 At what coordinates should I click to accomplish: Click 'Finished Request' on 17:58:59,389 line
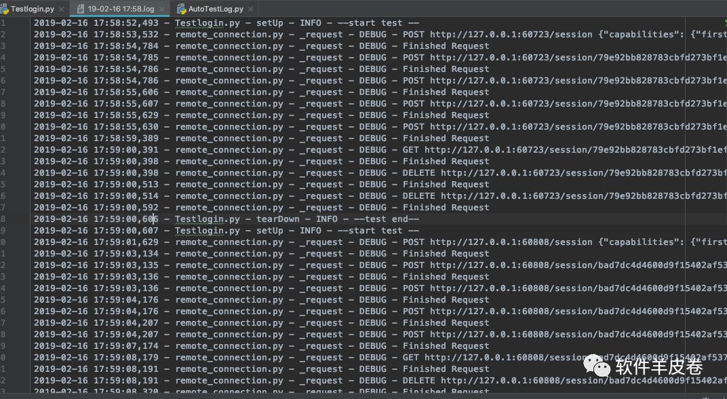click(x=446, y=138)
